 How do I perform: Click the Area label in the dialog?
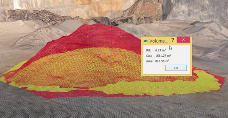tap(150, 61)
